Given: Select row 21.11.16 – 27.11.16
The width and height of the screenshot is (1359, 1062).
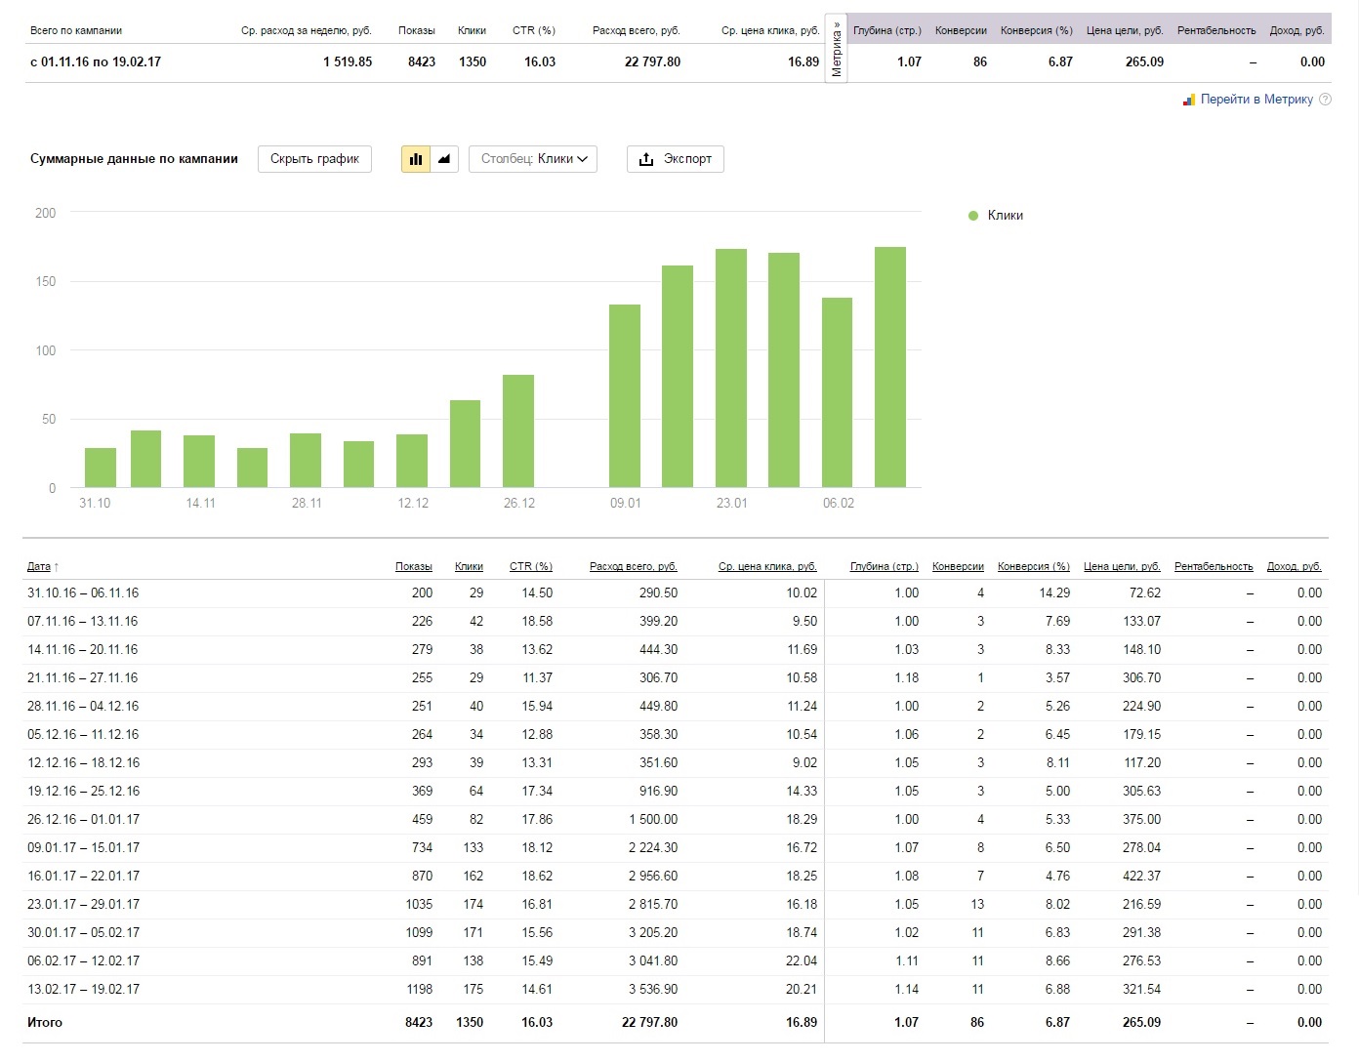Looking at the screenshot, I should click(x=676, y=678).
